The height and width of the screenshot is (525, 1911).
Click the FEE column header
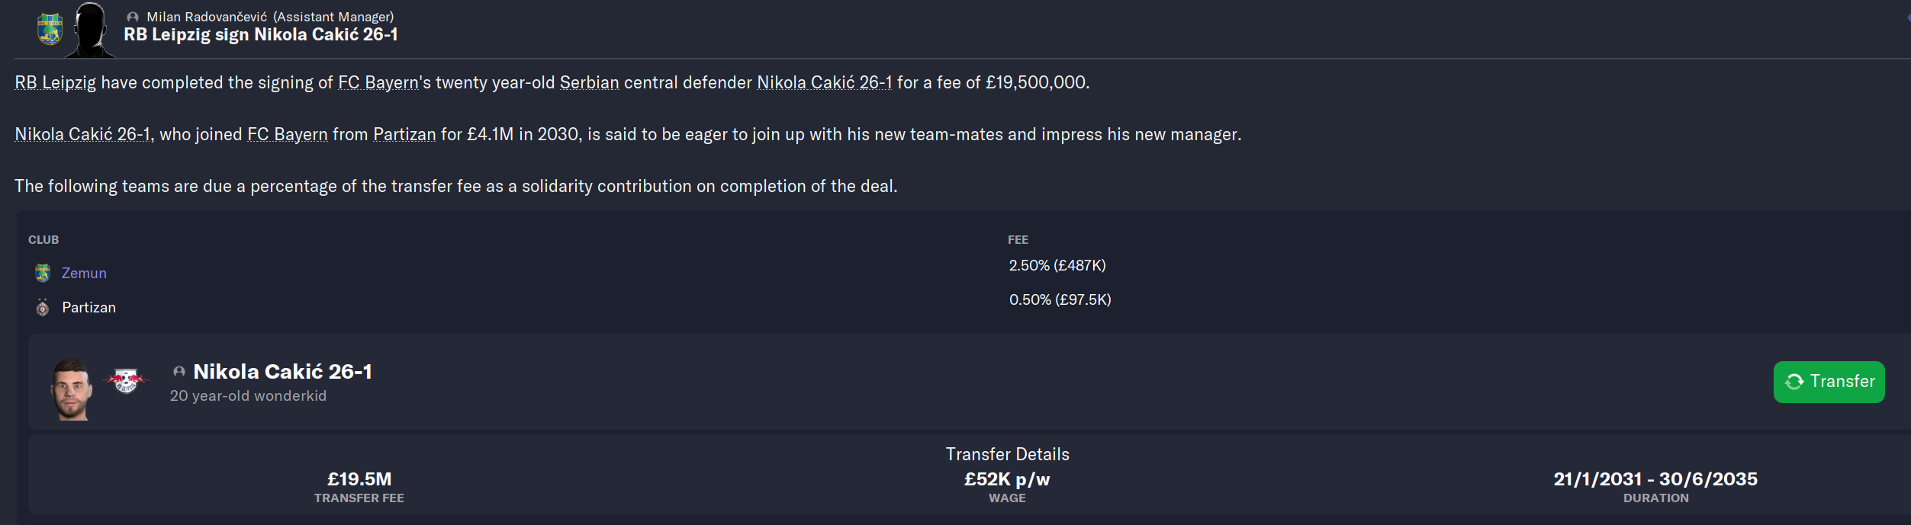[x=1018, y=239]
